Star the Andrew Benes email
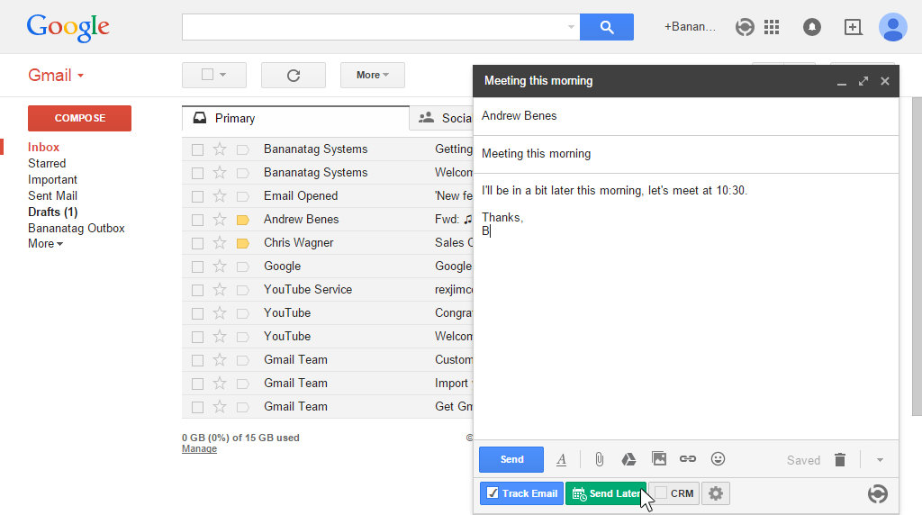The image size is (922, 515). (220, 220)
